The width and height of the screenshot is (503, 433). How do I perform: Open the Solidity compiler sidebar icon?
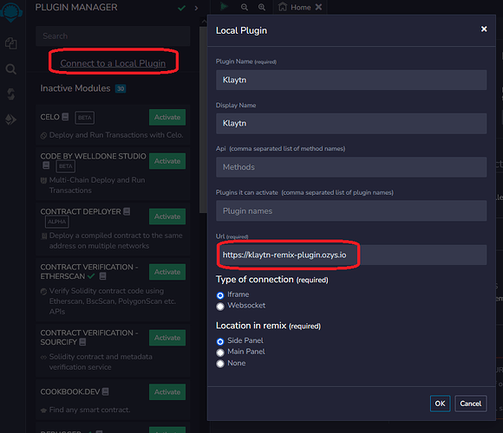point(11,94)
